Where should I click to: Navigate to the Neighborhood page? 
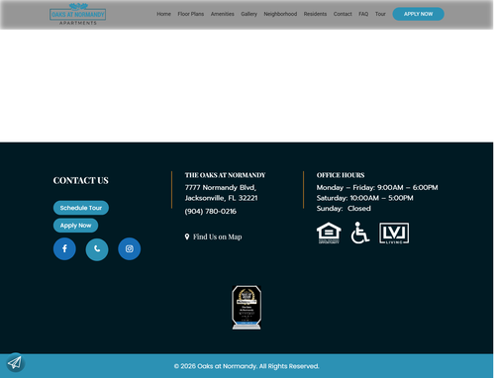pos(280,14)
